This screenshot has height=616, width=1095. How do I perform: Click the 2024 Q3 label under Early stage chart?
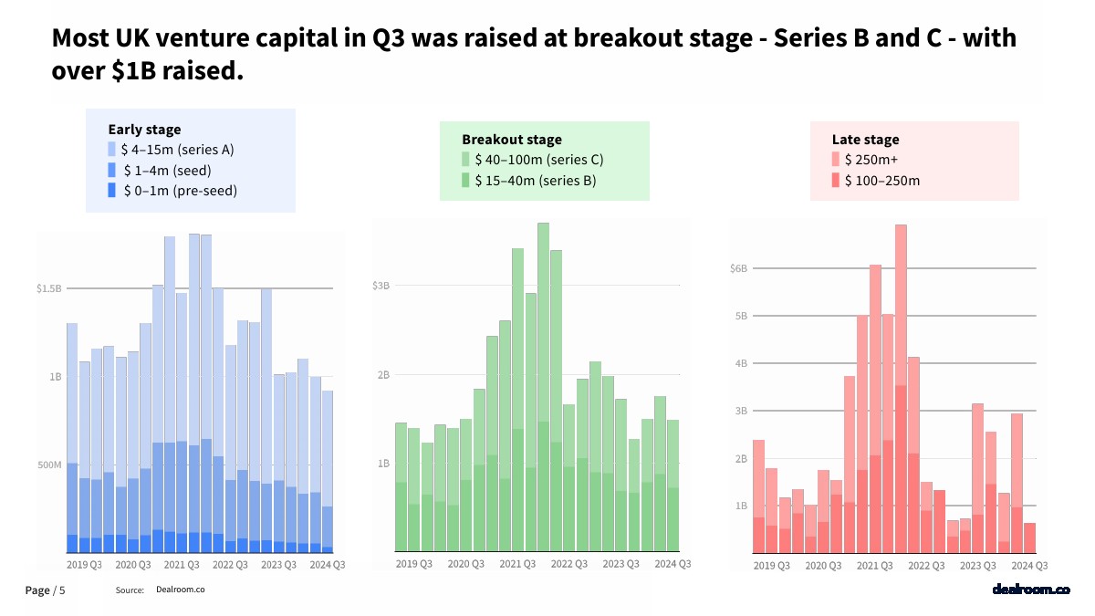tap(327, 565)
